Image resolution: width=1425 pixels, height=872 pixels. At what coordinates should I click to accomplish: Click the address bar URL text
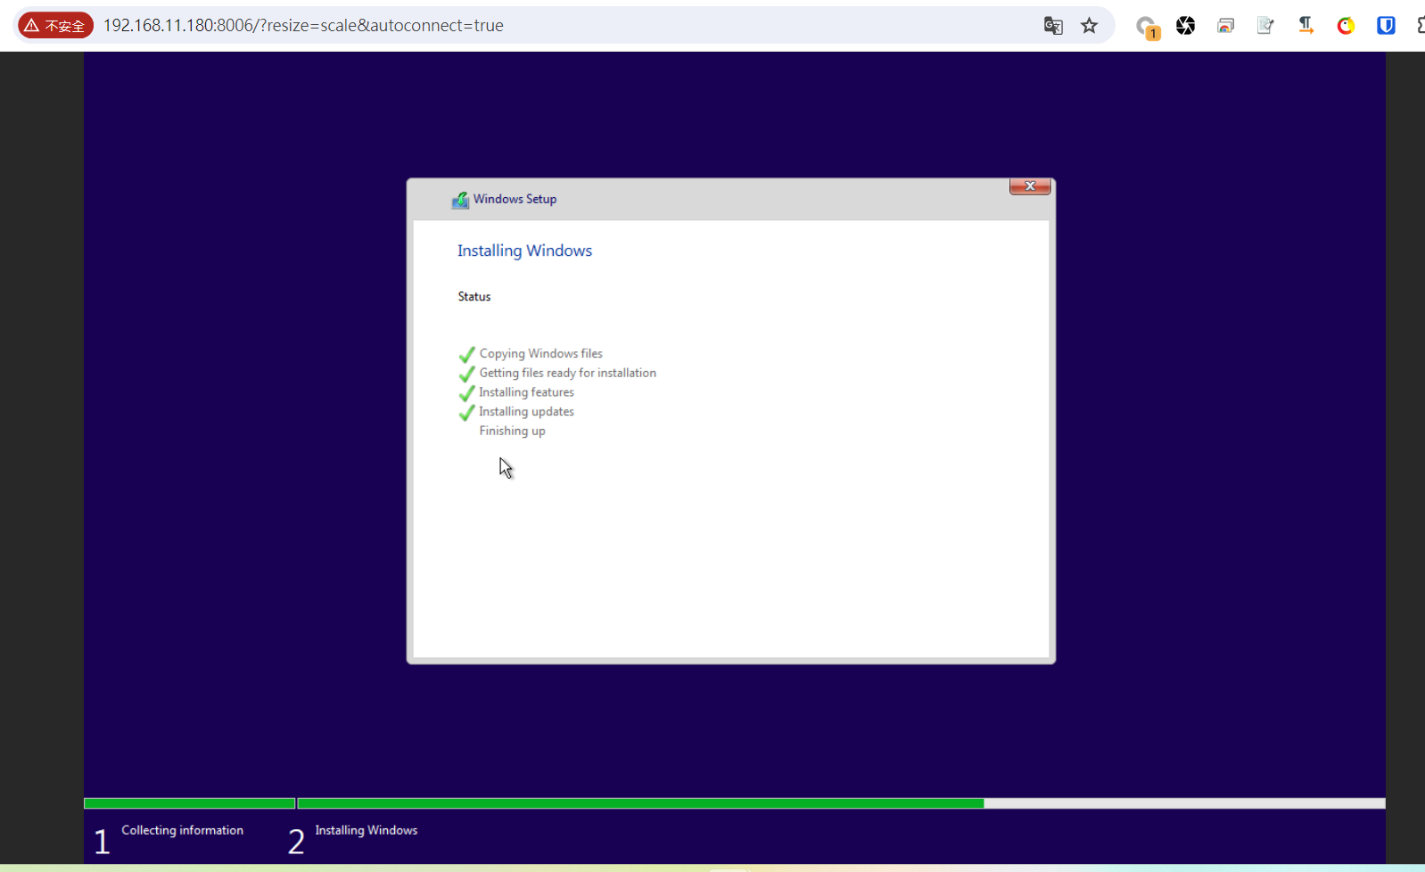point(303,26)
